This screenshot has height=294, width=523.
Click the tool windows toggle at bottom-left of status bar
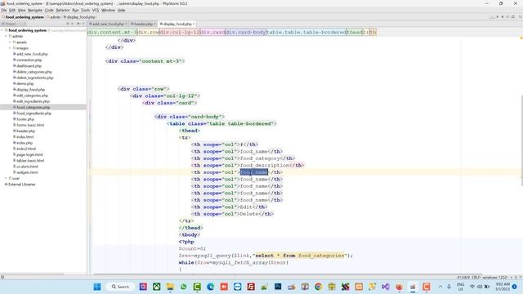coord(2,277)
